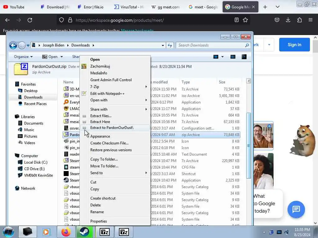Image resolution: width=318 pixels, height=238 pixels.
Task: Click the Search Downloads input field
Action: 213,45
